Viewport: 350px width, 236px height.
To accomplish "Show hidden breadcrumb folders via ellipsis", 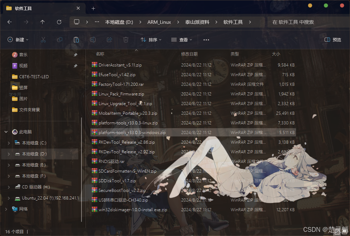I will (x=97, y=22).
